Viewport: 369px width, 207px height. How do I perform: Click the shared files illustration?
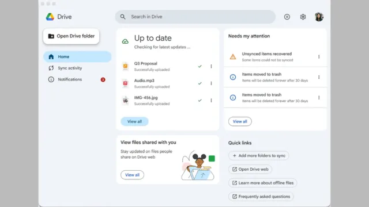point(198,166)
